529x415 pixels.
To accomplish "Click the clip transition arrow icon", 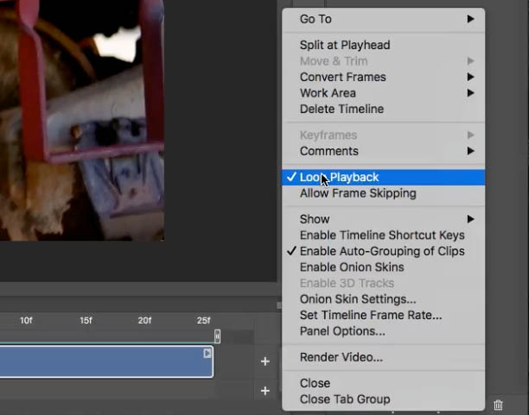I will 207,354.
